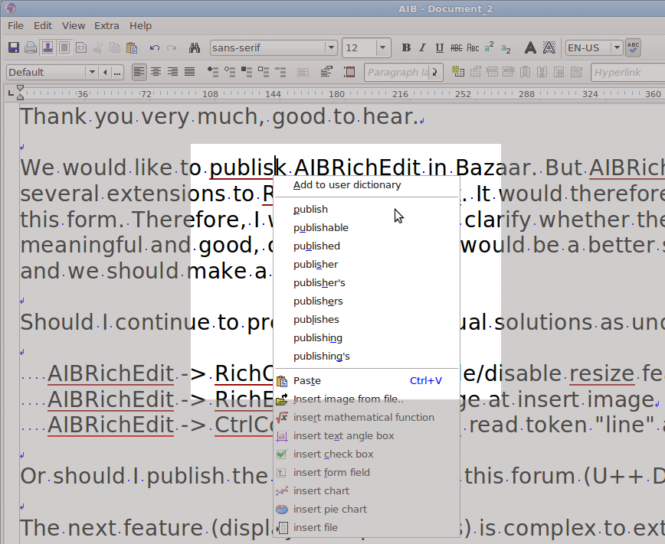Viewport: 665px width, 544px height.
Task: Click the justify text alignment icon
Action: point(189,72)
